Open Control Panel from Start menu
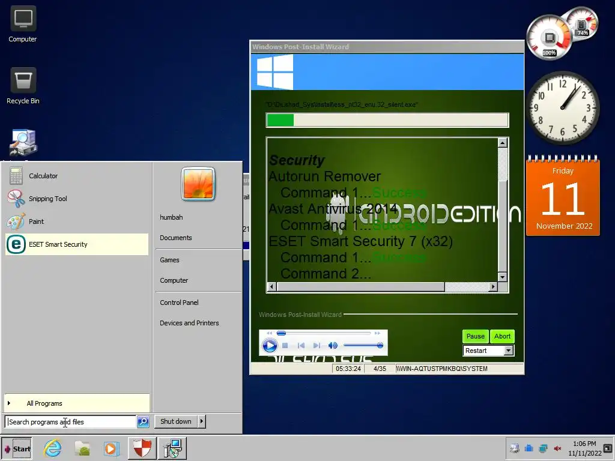615x461 pixels. pyautogui.click(x=179, y=303)
